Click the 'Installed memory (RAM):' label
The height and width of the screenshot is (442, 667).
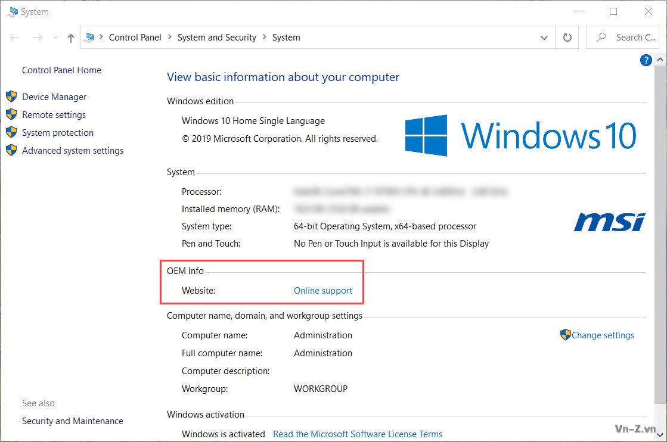[231, 209]
